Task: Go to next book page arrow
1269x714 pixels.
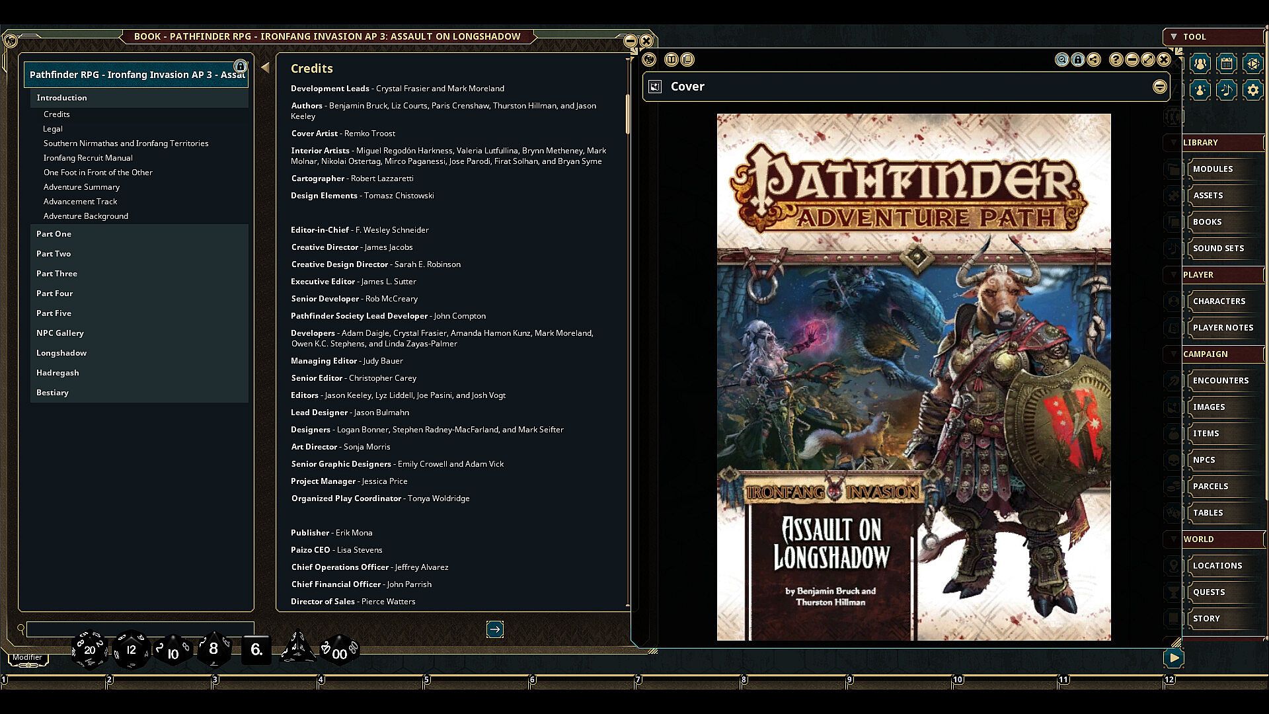Action: point(495,629)
